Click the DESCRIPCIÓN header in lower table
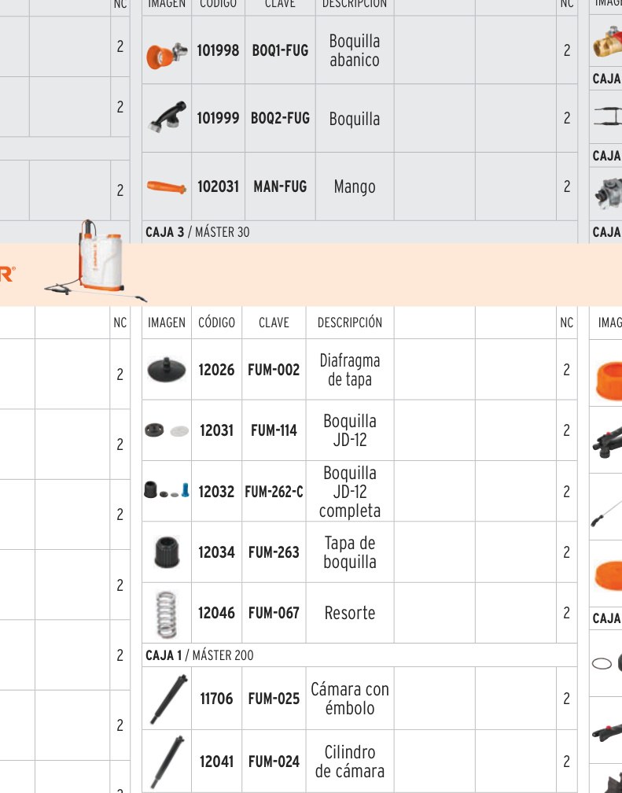This screenshot has height=793, width=622. coord(350,323)
